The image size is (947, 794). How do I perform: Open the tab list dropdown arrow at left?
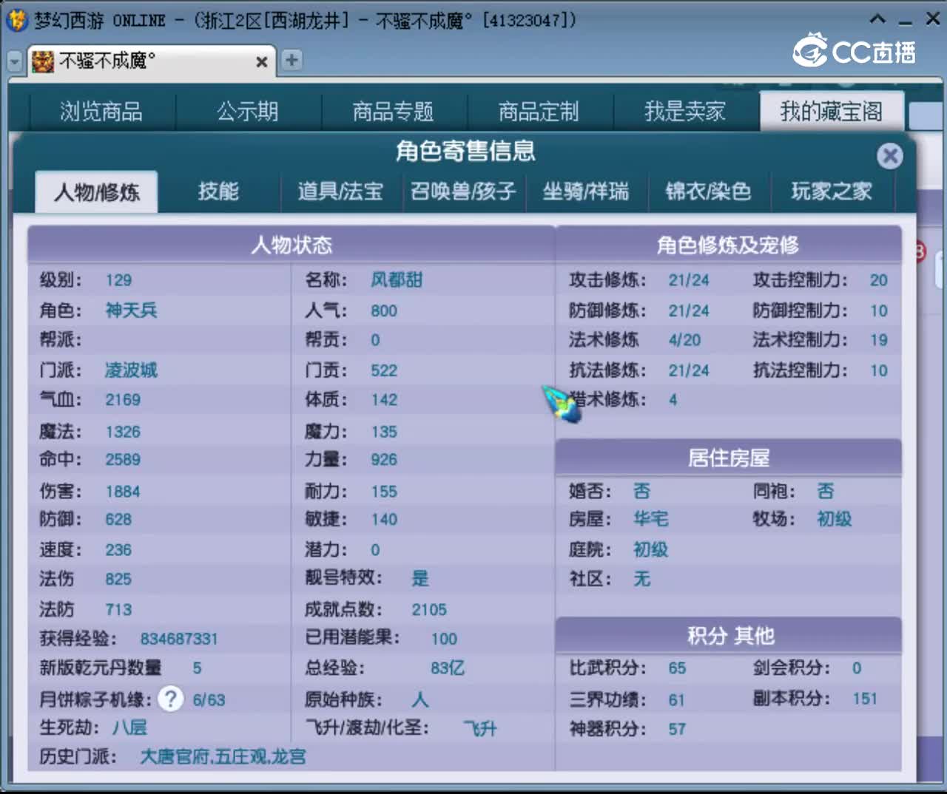click(x=15, y=61)
